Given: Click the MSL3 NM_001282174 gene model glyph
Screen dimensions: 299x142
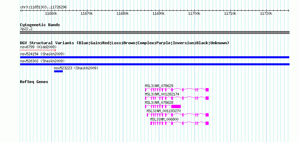Looking at the screenshot, I should [x=177, y=98].
